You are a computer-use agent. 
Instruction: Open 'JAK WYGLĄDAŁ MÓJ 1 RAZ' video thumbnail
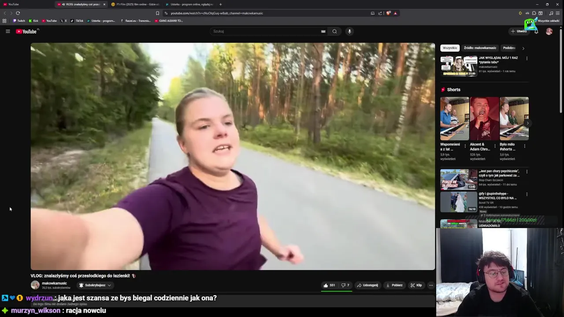click(x=459, y=66)
